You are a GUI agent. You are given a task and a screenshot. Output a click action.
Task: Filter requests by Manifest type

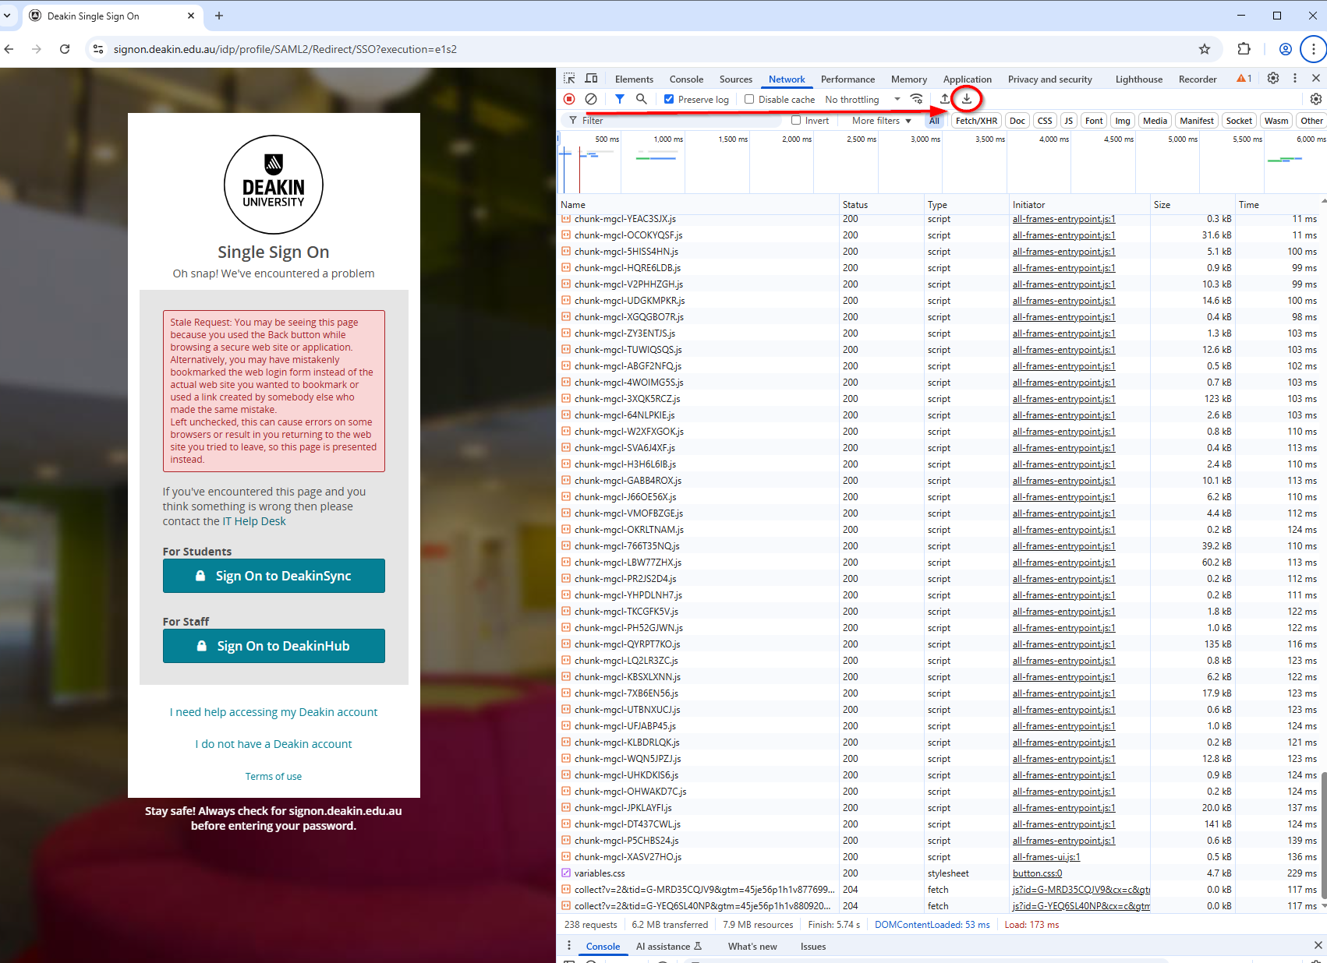(x=1197, y=121)
